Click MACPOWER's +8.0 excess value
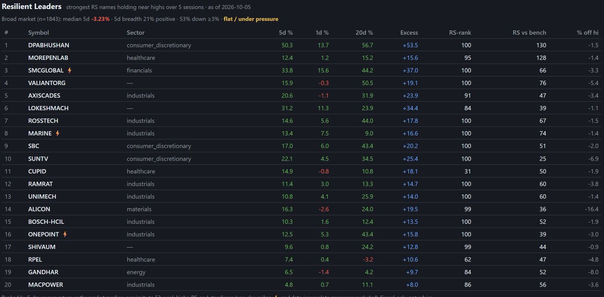Viewport: 604px width, 297px height. coord(411,284)
